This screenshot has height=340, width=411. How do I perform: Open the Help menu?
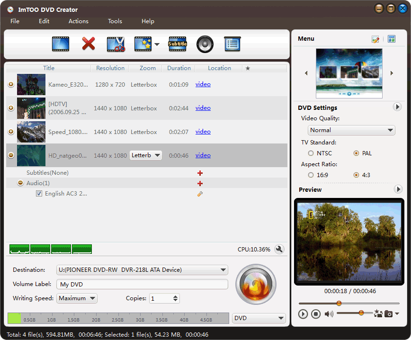pos(148,21)
